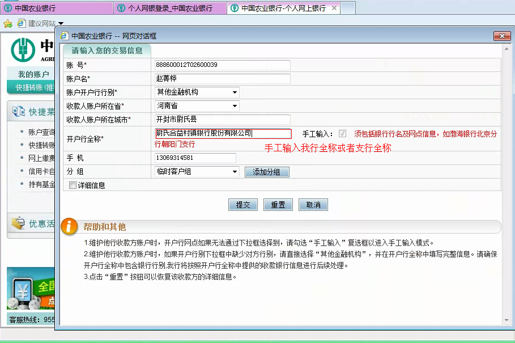515x343 pixels.
Task: Click the IE icon beside 建议网站
Action: [22, 23]
